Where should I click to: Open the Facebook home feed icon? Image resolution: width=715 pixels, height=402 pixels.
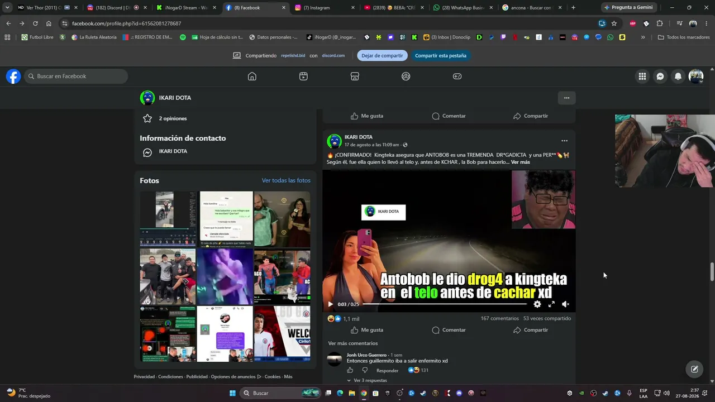252,76
